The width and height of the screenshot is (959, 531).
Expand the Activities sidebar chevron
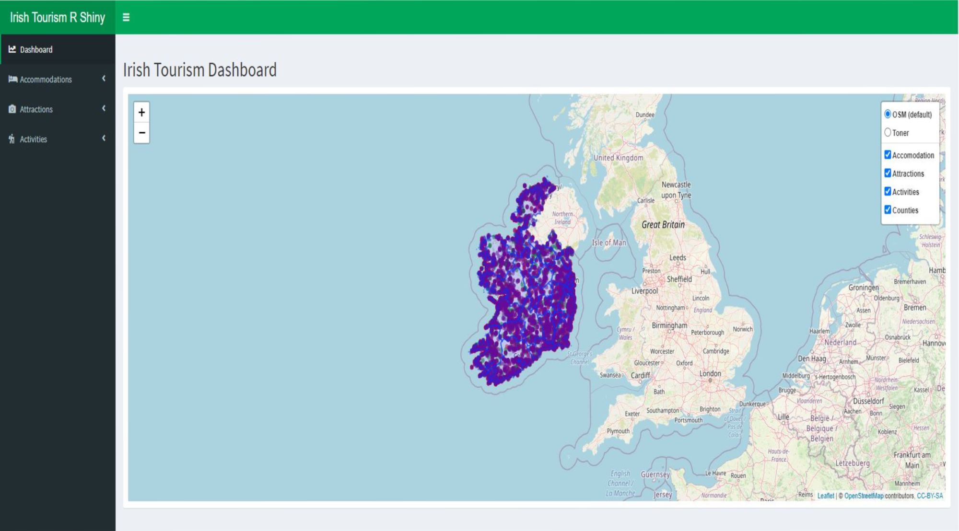pos(104,139)
